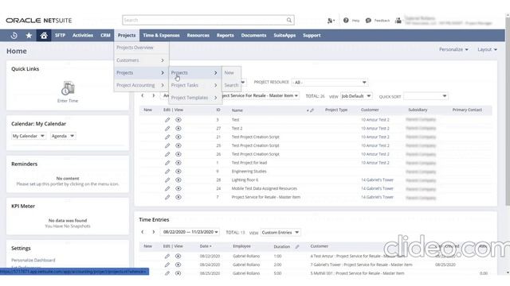This screenshot has width=510, height=286.
Task: Click the Name column inline edit icon
Action: pos(312,110)
